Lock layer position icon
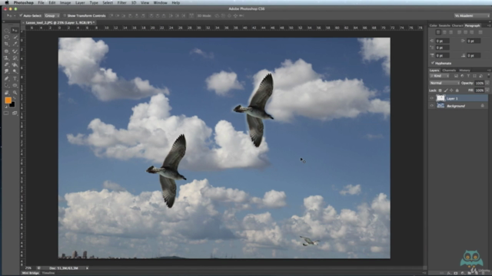This screenshot has height=276, width=492. 451,90
